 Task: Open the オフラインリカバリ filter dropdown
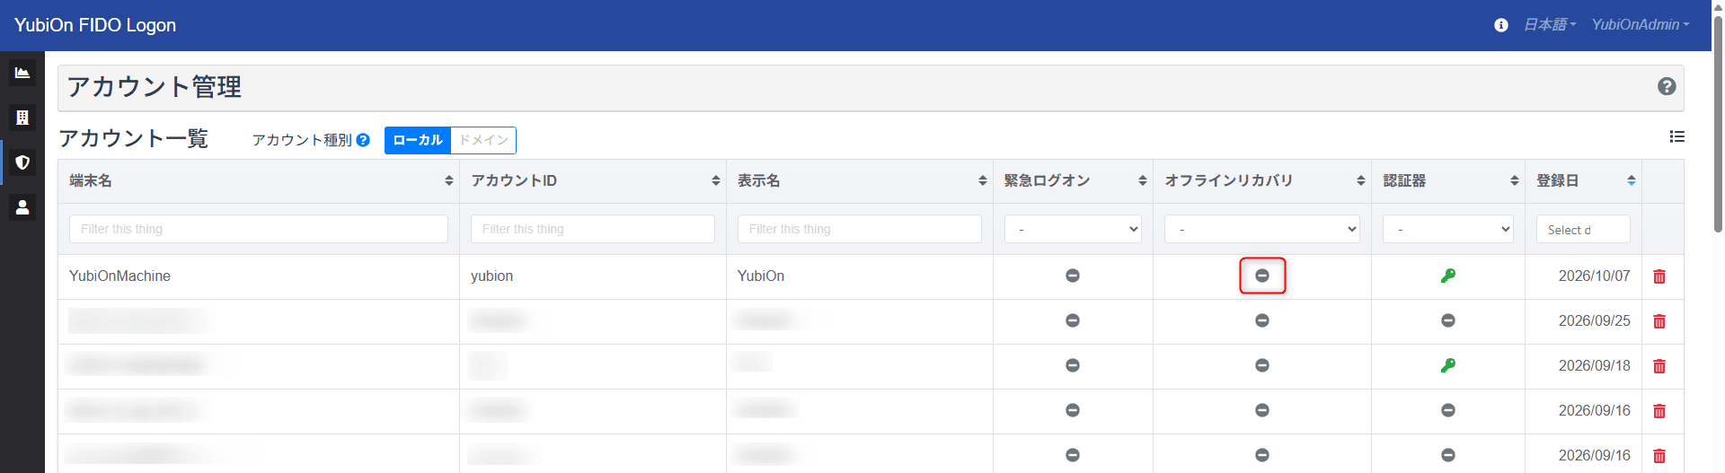[x=1262, y=229]
